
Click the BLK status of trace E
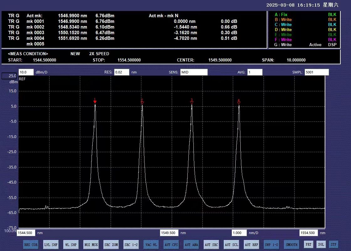click(x=332, y=35)
